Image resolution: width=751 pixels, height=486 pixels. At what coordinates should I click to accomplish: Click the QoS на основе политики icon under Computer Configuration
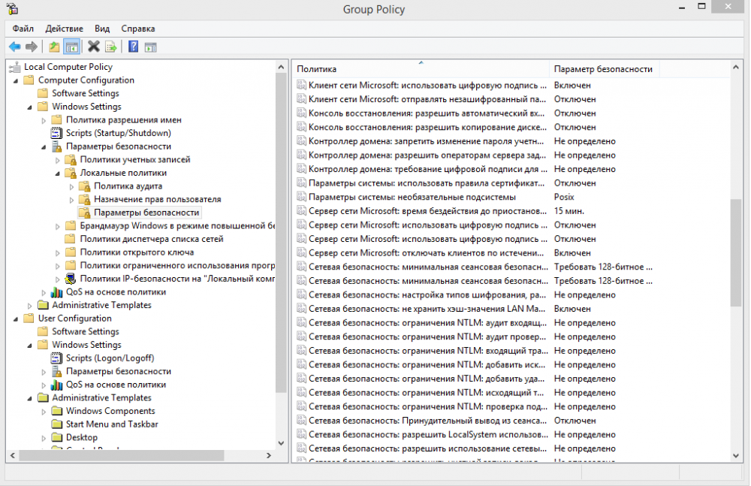pos(56,292)
